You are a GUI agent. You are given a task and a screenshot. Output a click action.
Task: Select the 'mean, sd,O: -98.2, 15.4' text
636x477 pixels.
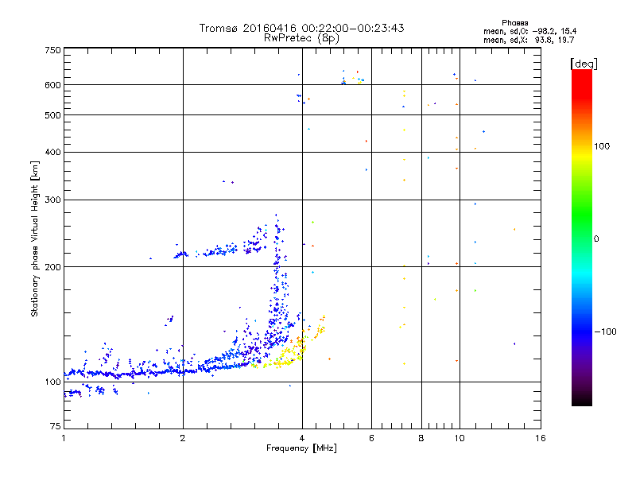[529, 31]
